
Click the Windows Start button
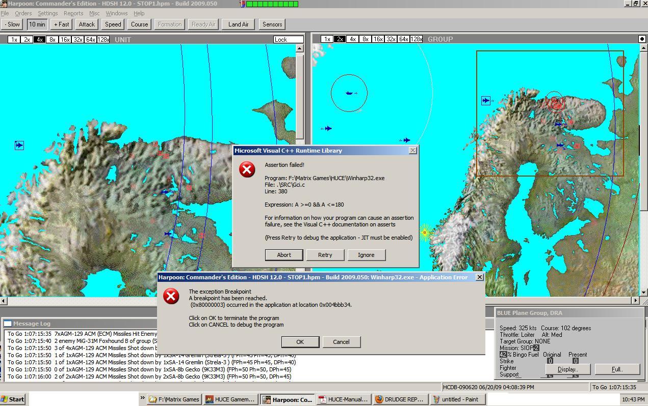[13, 399]
